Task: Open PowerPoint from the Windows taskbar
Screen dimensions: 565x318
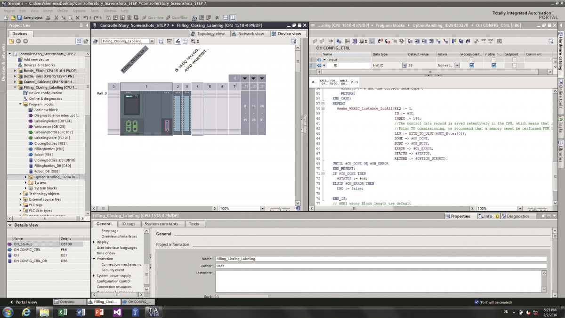Action: (x=99, y=312)
